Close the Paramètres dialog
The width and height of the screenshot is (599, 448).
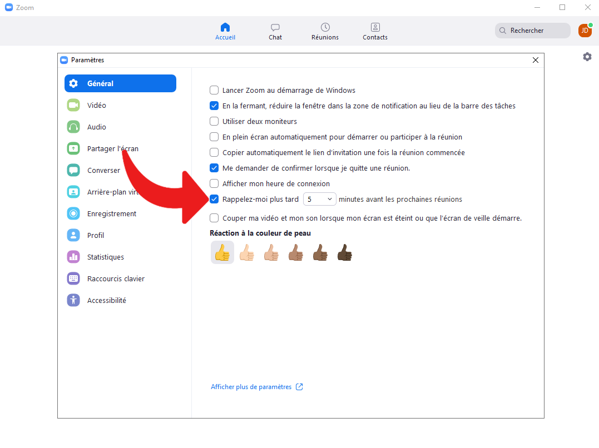click(x=536, y=60)
